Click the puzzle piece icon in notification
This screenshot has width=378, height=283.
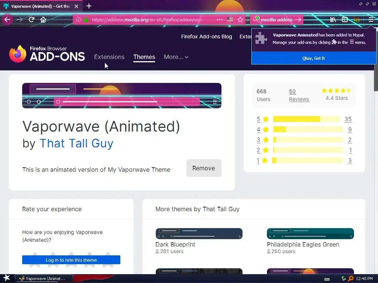tap(261, 38)
